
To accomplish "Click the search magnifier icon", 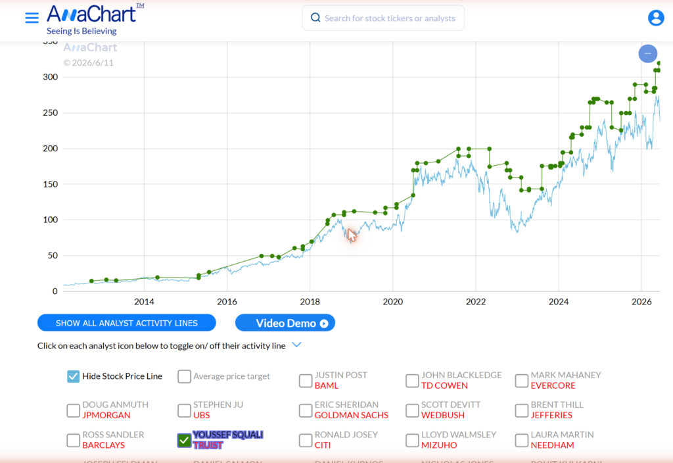I will pos(315,18).
